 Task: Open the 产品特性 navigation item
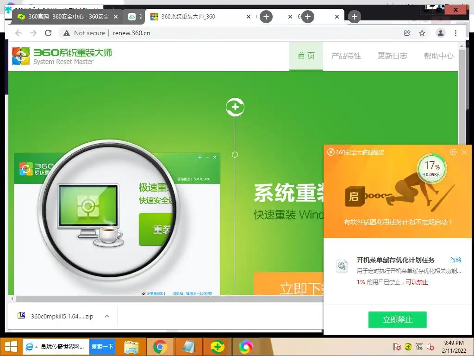click(346, 56)
